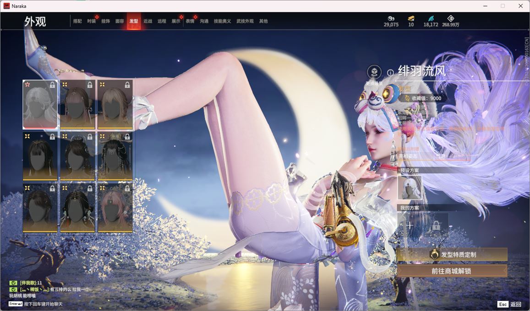Viewport: 530px width, 311px height.
Task: Select the 发型 hairstyle tab
Action: (x=134, y=21)
